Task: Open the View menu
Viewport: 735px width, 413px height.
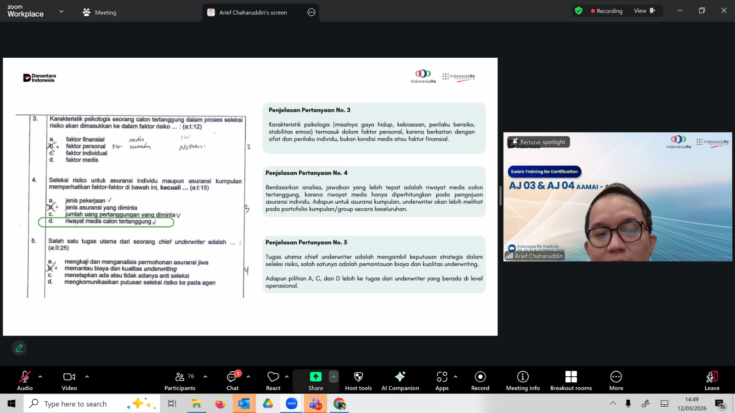Action: pyautogui.click(x=644, y=11)
